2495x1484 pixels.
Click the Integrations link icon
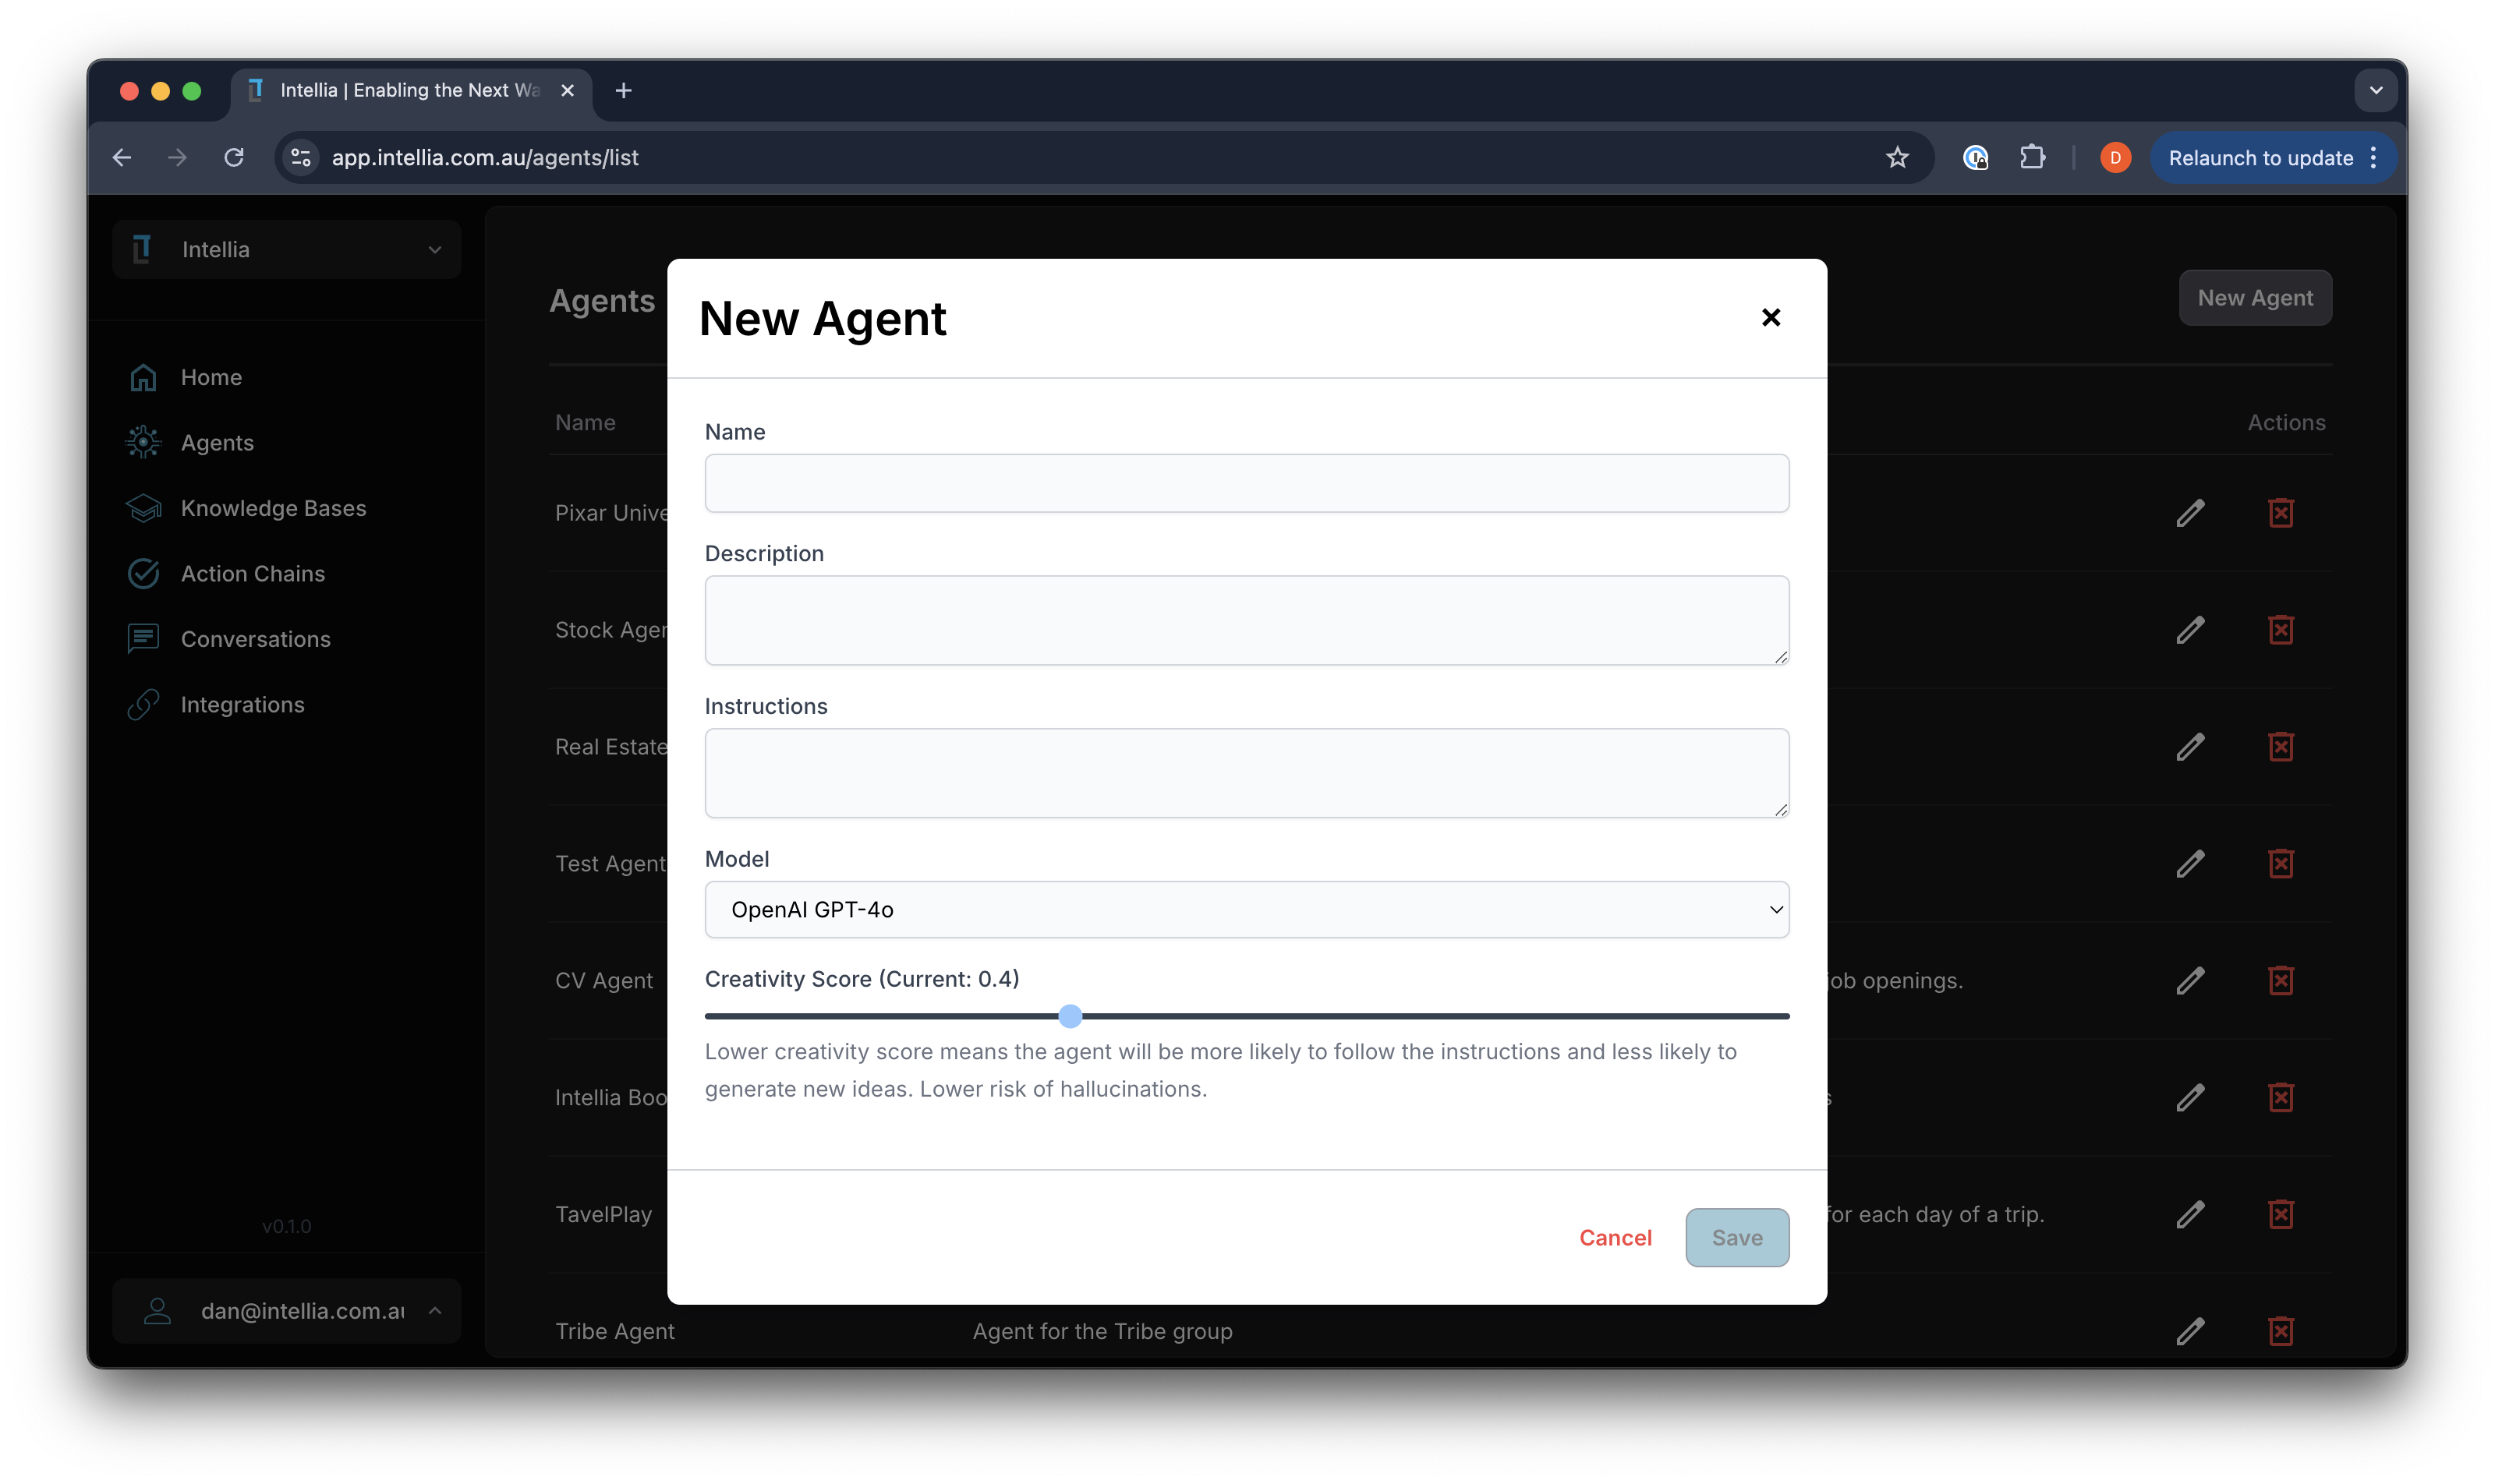[x=143, y=704]
